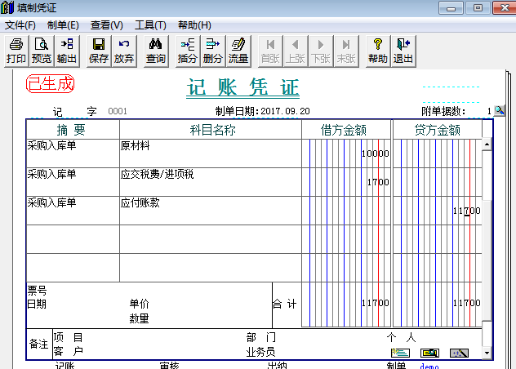Click voucher number 0001 field
516x369 pixels.
click(118, 111)
